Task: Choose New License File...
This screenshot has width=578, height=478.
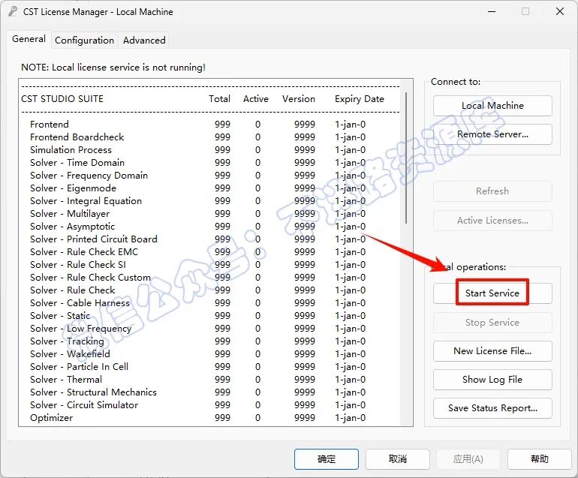Action: click(492, 351)
